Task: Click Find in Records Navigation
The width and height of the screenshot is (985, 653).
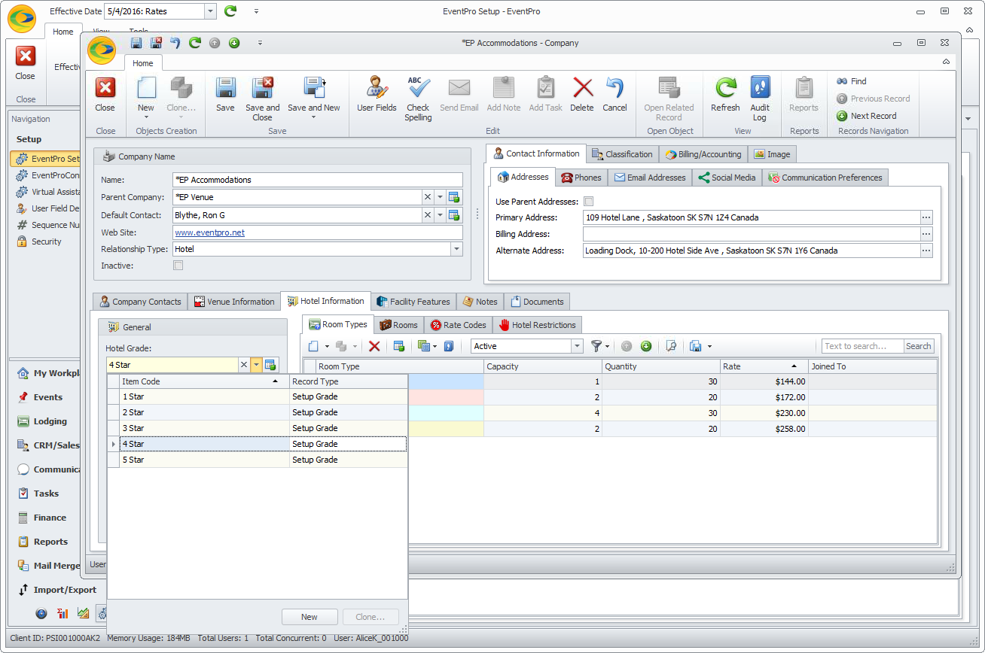Action: [x=852, y=81]
